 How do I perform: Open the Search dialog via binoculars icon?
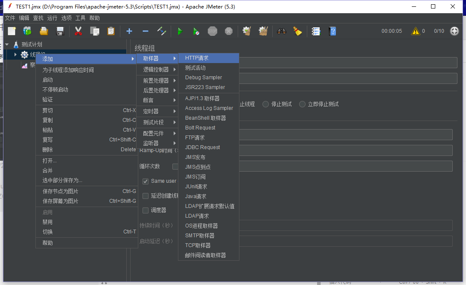click(282, 31)
